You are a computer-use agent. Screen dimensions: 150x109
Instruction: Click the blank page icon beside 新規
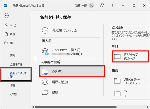(x=6, y=34)
